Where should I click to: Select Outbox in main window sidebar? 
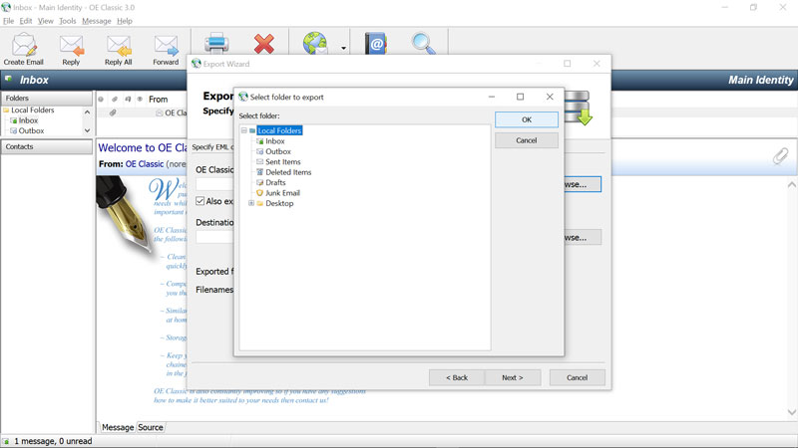(31, 130)
